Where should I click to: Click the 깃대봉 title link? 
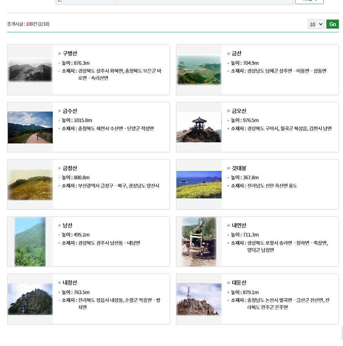coord(239,168)
